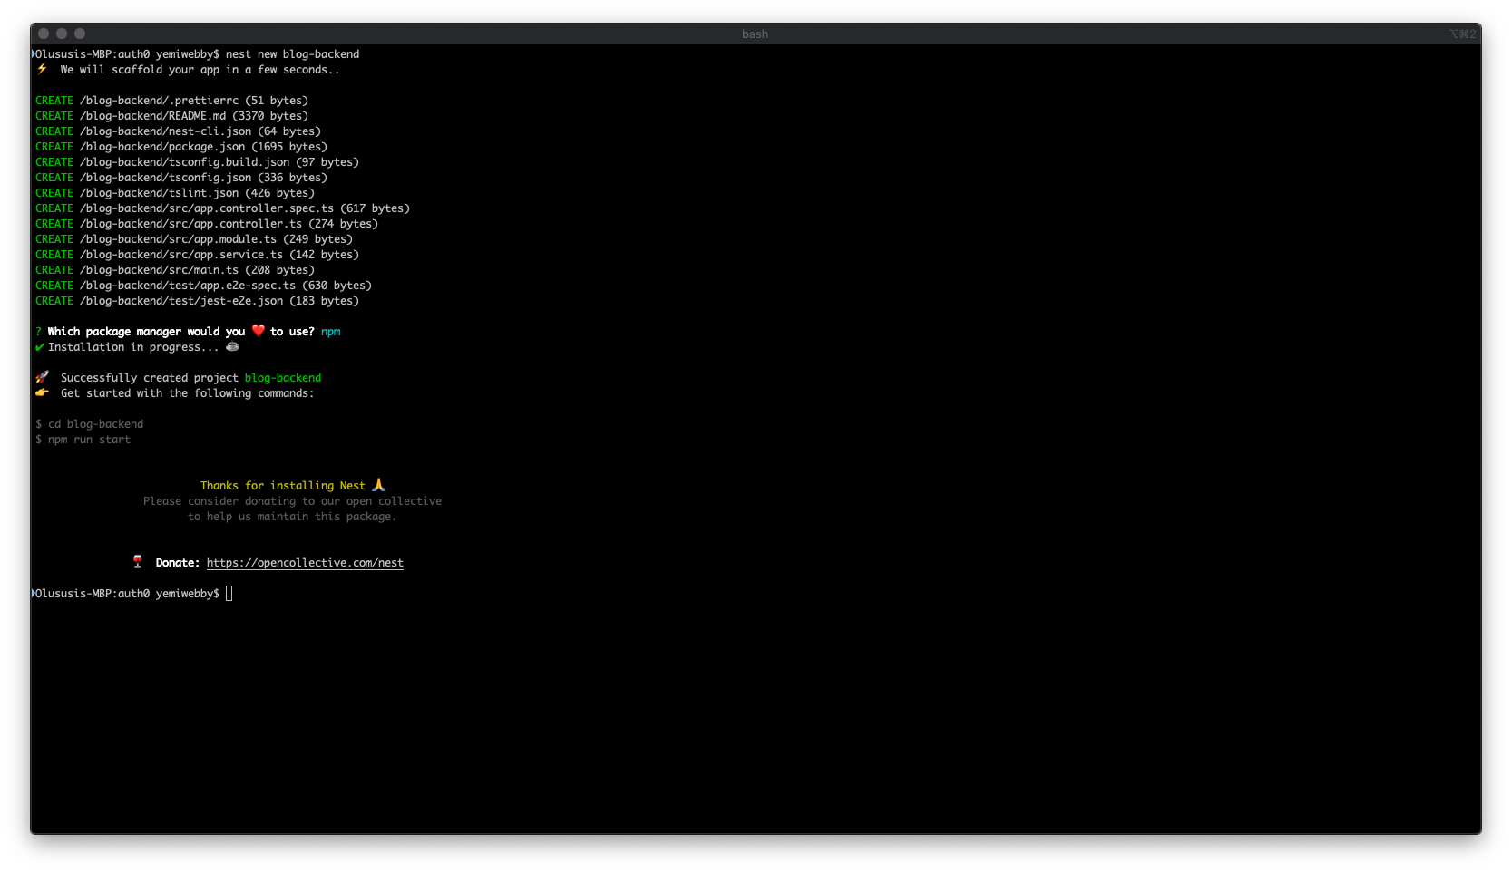
Task: Click the rocket emoji beside Successfully created
Action: tap(42, 377)
